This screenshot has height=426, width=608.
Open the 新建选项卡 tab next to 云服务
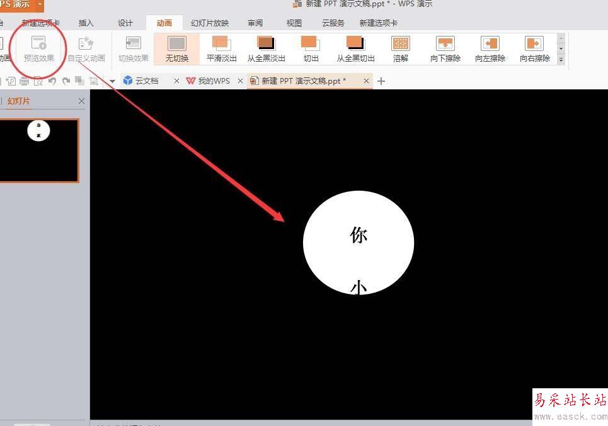[379, 23]
